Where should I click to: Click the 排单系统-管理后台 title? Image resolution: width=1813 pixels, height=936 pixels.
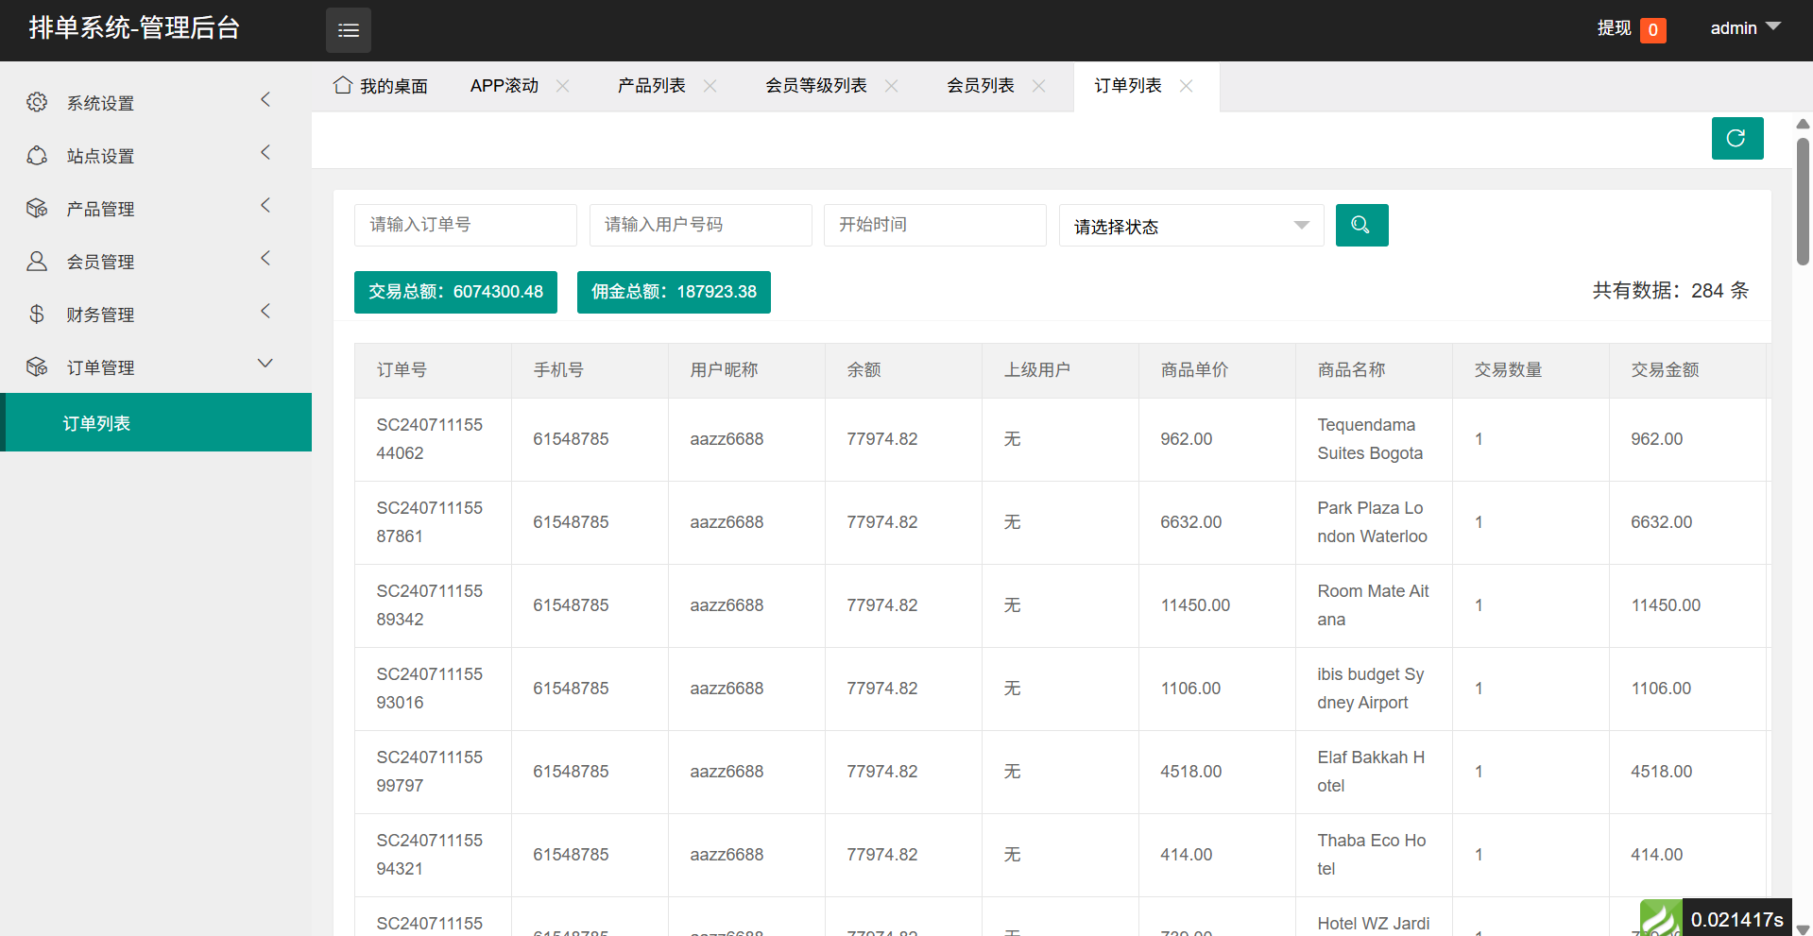(x=134, y=28)
